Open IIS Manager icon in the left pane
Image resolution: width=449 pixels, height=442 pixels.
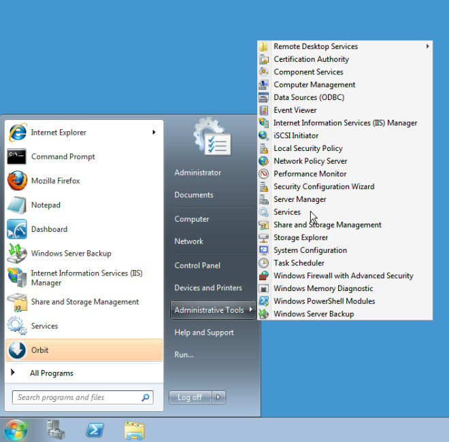click(x=17, y=277)
